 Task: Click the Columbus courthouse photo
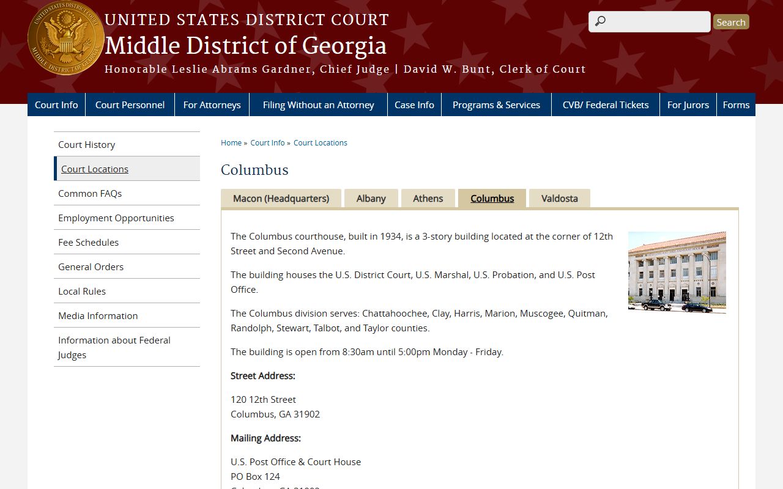pos(677,273)
